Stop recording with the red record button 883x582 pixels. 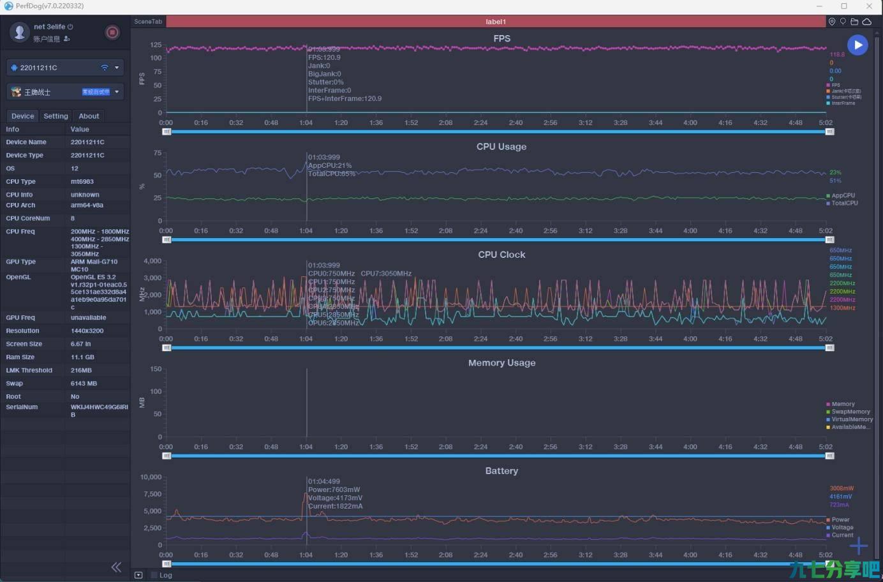[x=112, y=32]
